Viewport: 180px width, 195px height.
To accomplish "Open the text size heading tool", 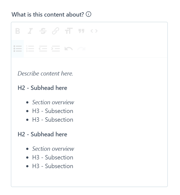I will (x=69, y=31).
